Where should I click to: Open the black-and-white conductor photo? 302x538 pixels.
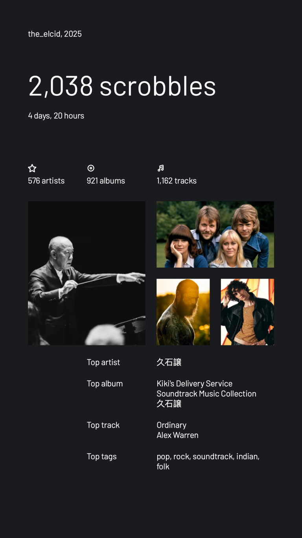pyautogui.click(x=87, y=273)
